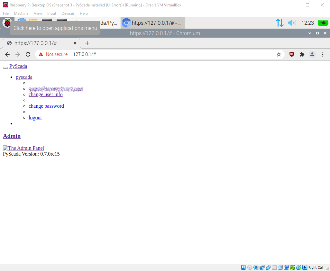Log out via the logout link

point(35,117)
